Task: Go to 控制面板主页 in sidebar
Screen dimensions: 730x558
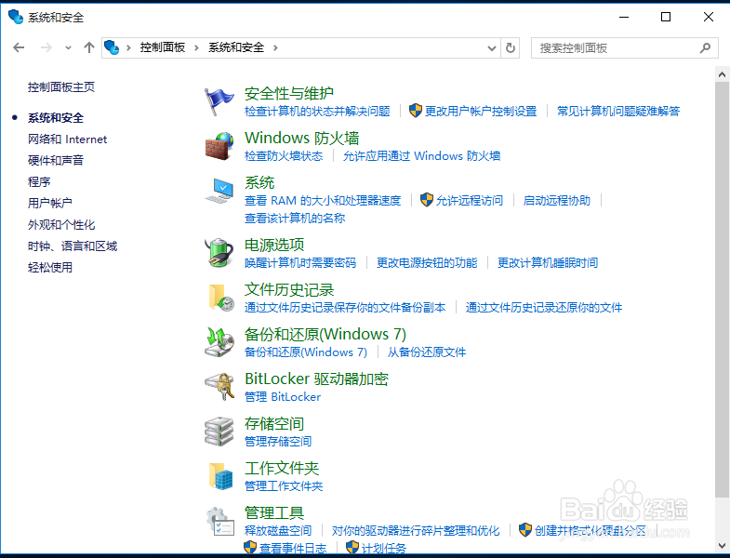Action: tap(61, 87)
